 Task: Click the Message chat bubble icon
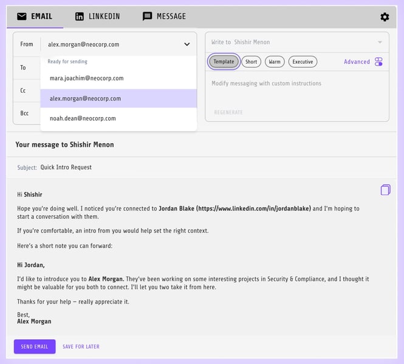147,16
